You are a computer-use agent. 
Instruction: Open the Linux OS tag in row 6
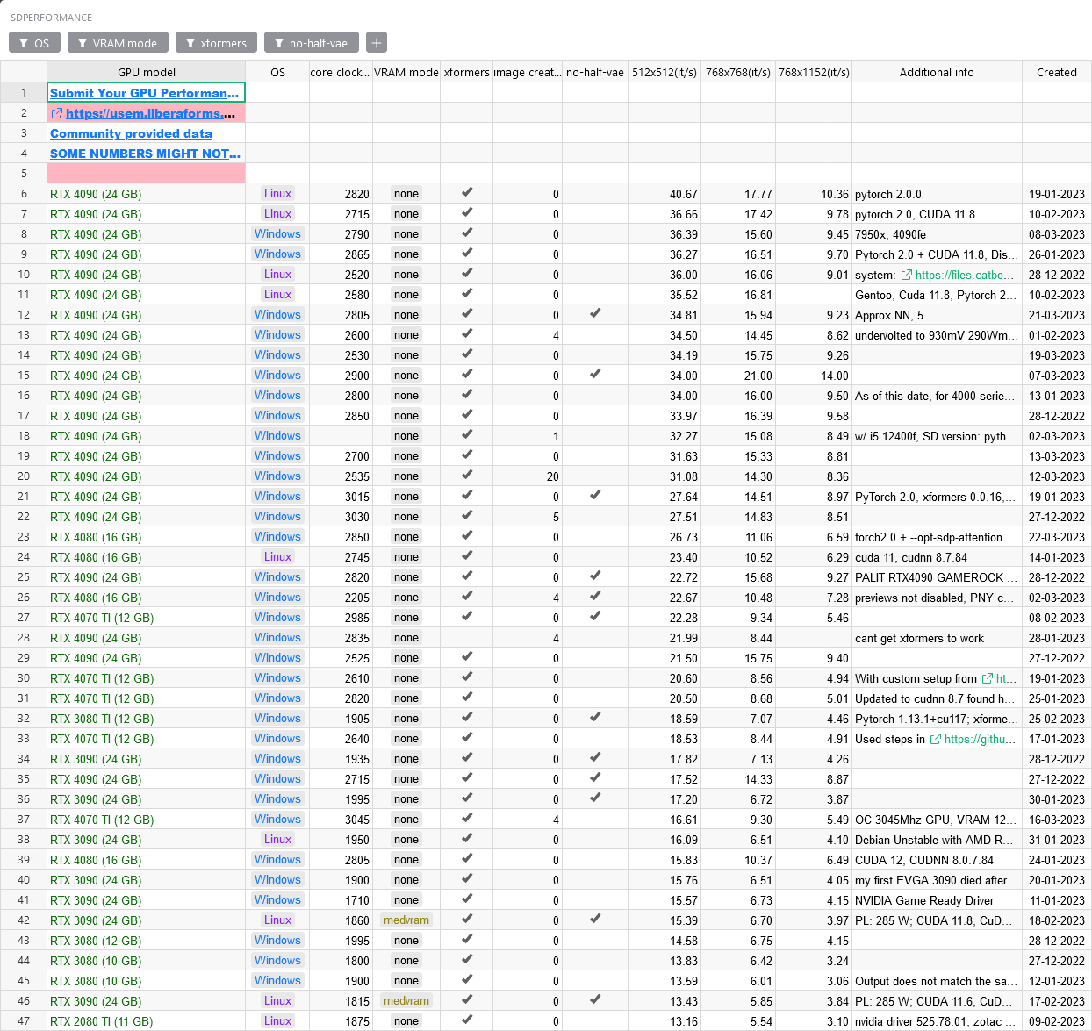coord(277,194)
